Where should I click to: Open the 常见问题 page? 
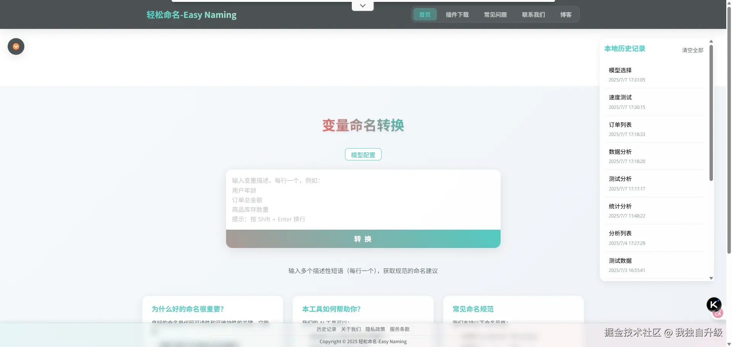click(495, 14)
